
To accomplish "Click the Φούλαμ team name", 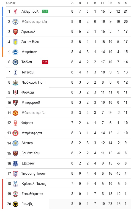I will [x=28, y=92].
